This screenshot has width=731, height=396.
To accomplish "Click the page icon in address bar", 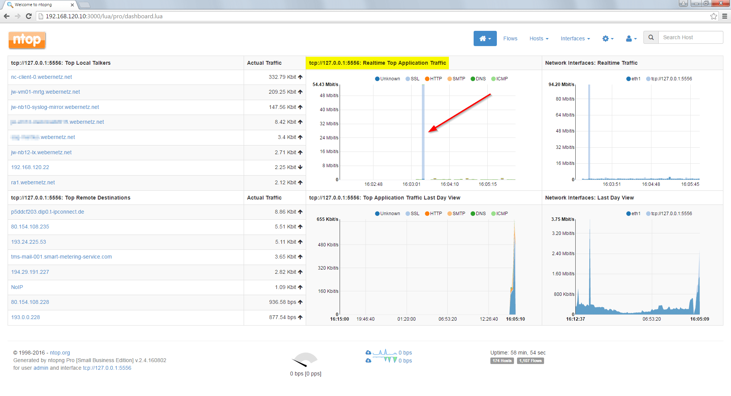I will click(x=41, y=16).
